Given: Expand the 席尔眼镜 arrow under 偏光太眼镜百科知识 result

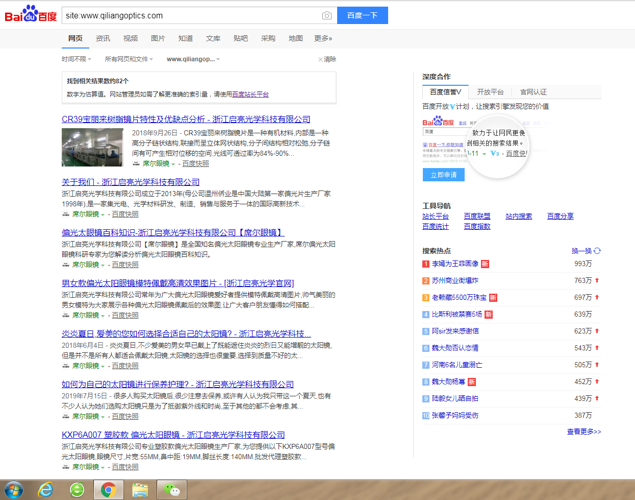Looking at the screenshot, I should [103, 266].
